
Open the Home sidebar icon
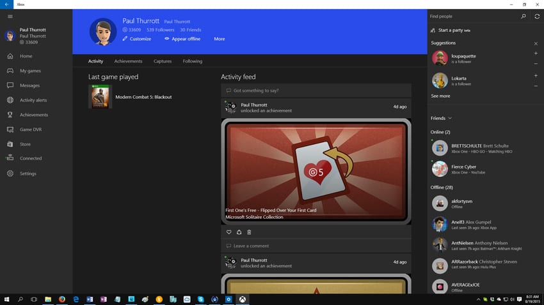10,56
